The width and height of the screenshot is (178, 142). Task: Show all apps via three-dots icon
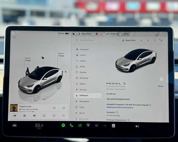click(x=105, y=126)
